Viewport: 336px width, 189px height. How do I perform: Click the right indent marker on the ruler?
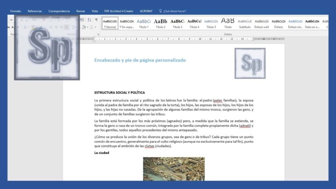(x=253, y=40)
